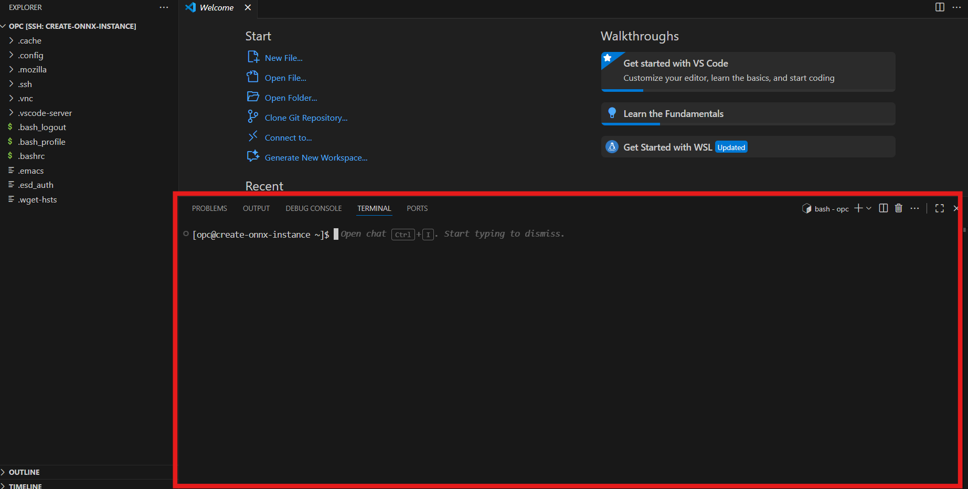This screenshot has height=489, width=968.
Task: Switch to the Problems tab
Action: click(x=209, y=208)
